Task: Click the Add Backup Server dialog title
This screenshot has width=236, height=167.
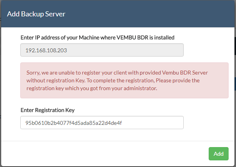Action: 36,14
